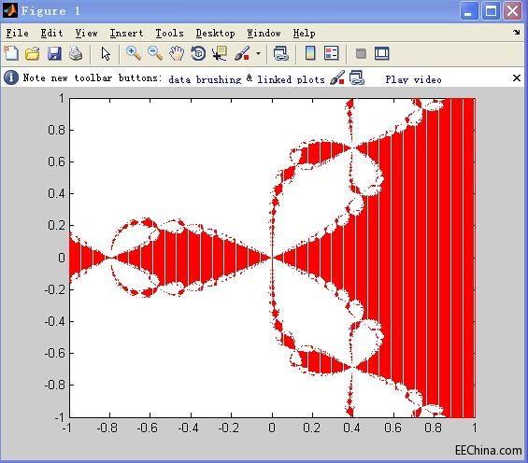
Task: Activate the Rotate 3D tool
Action: [x=198, y=53]
